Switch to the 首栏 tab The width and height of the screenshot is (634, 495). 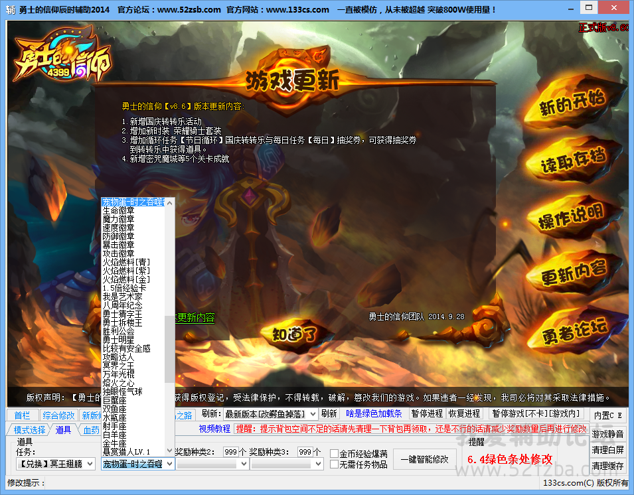click(x=22, y=415)
